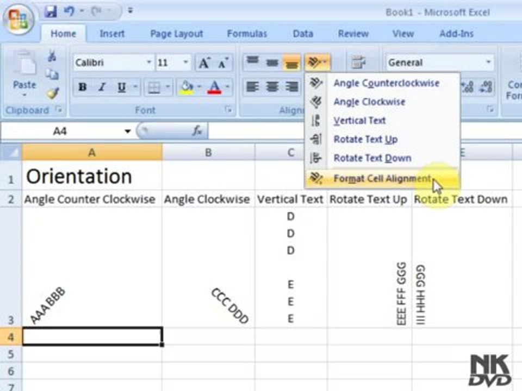Screen dimensions: 522x391
Task: Increase font size with Grow Font
Action: pyautogui.click(x=204, y=62)
